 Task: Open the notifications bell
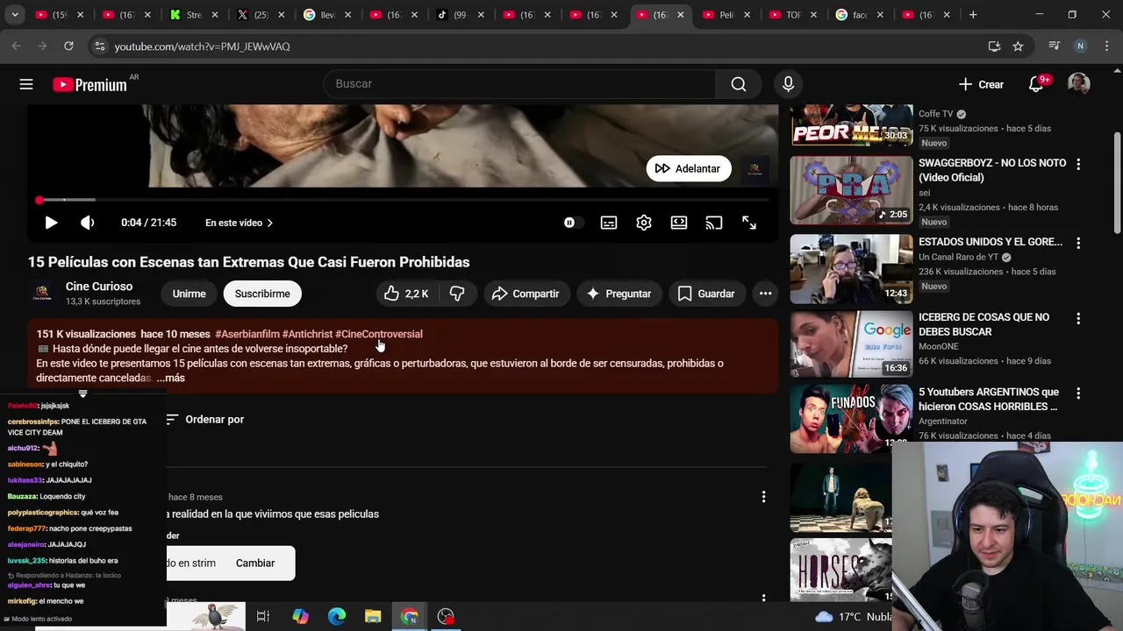point(1036,84)
